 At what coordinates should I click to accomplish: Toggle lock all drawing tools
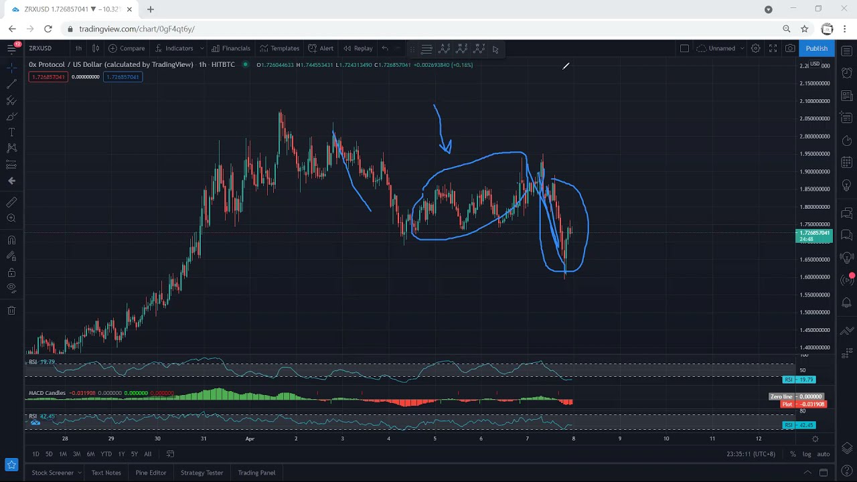coord(11,272)
